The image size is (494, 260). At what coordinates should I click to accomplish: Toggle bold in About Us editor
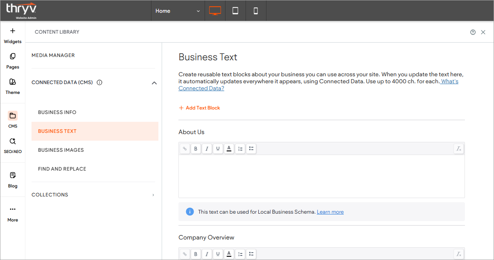[x=196, y=149]
